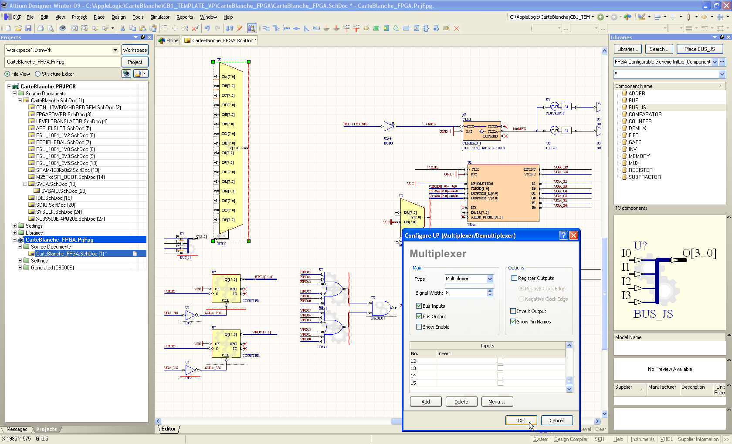Increase the Signal Width spinner value

[491, 291]
